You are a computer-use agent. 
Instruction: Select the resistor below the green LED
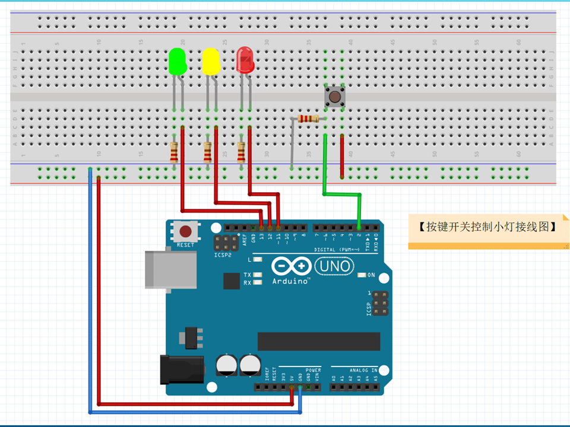(x=174, y=152)
